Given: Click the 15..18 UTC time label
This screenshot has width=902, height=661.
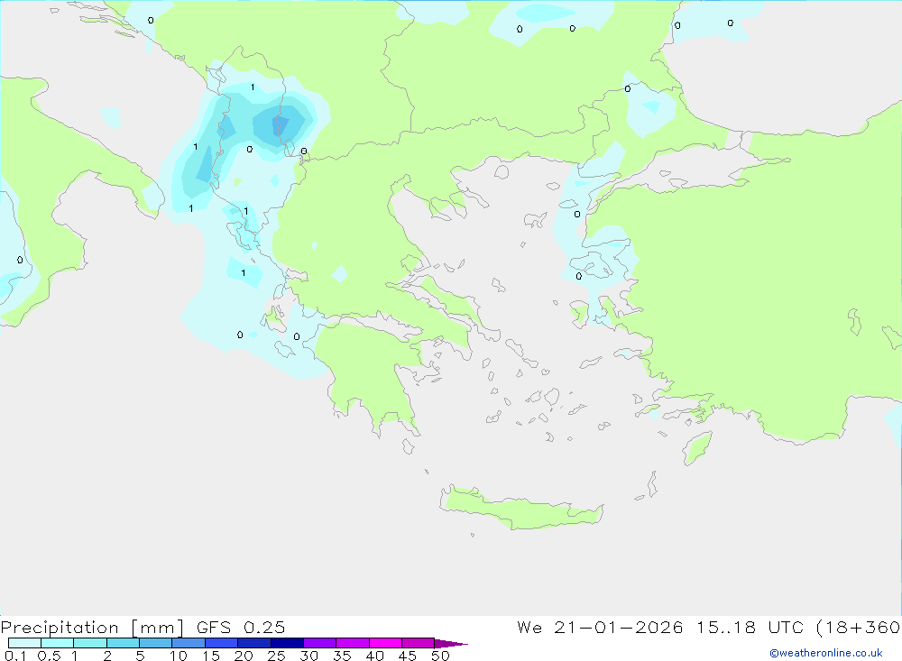Looking at the screenshot, I should [x=752, y=628].
